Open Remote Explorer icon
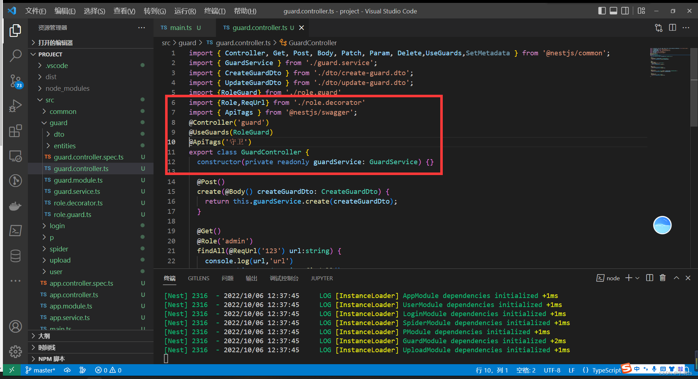698x379 pixels. pyautogui.click(x=15, y=156)
